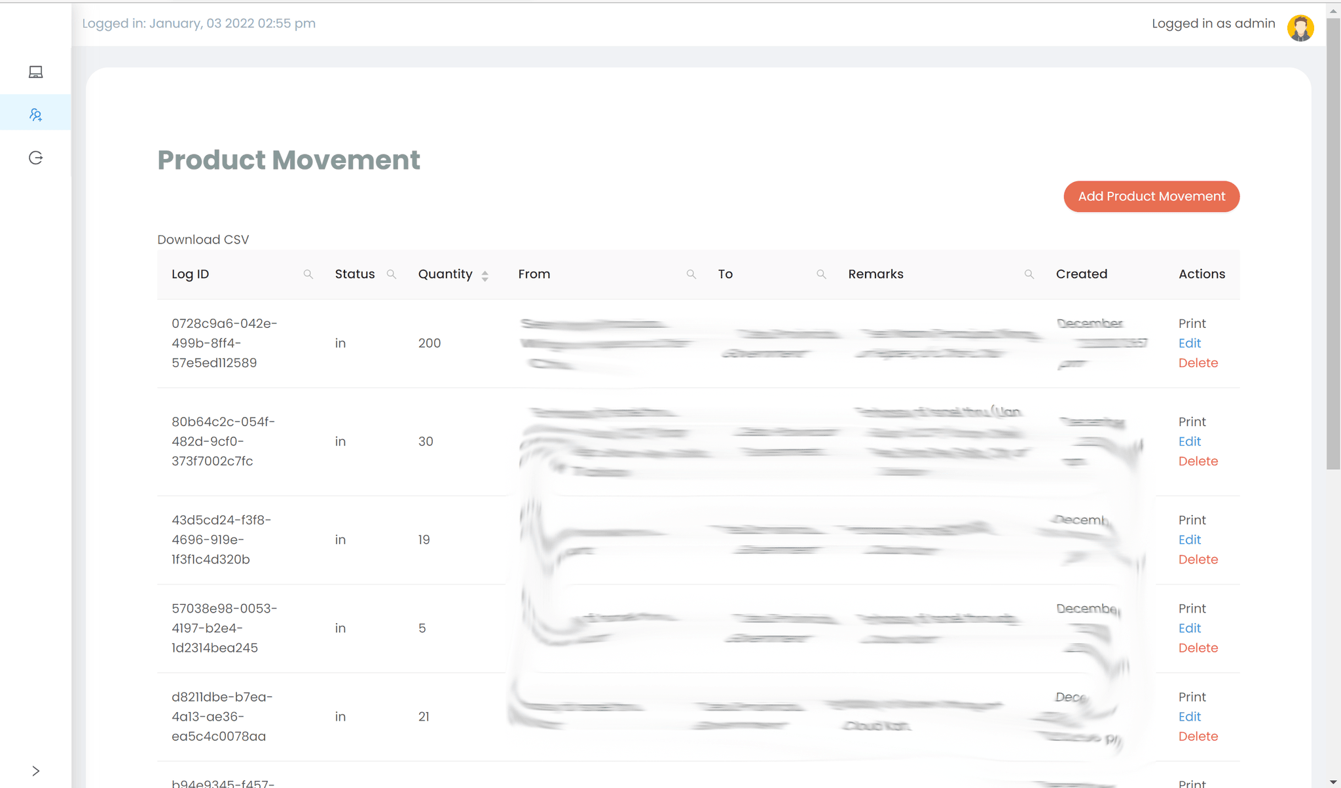Click the Add Product Movement button
Screen dimensions: 1341x788
point(1152,196)
